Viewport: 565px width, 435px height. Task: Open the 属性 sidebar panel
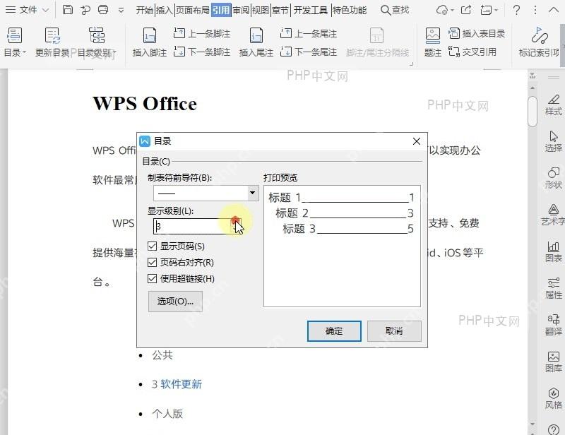pos(554,288)
